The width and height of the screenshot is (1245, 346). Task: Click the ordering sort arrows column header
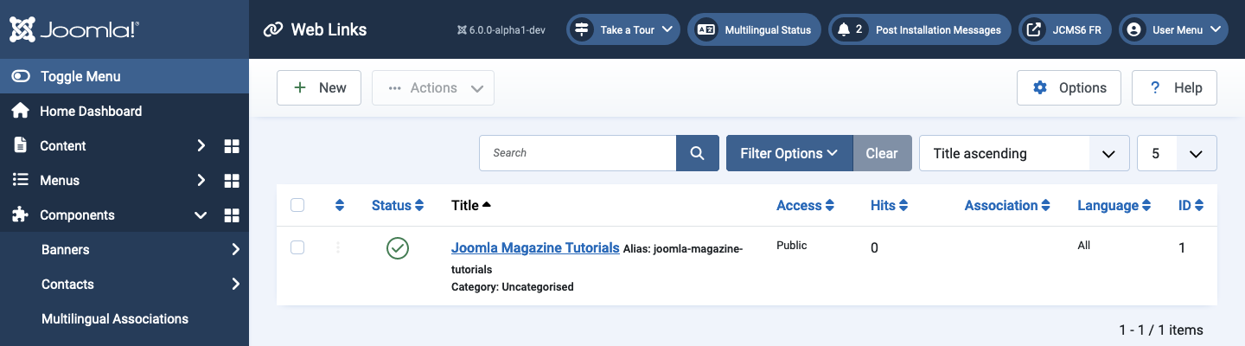tap(340, 206)
